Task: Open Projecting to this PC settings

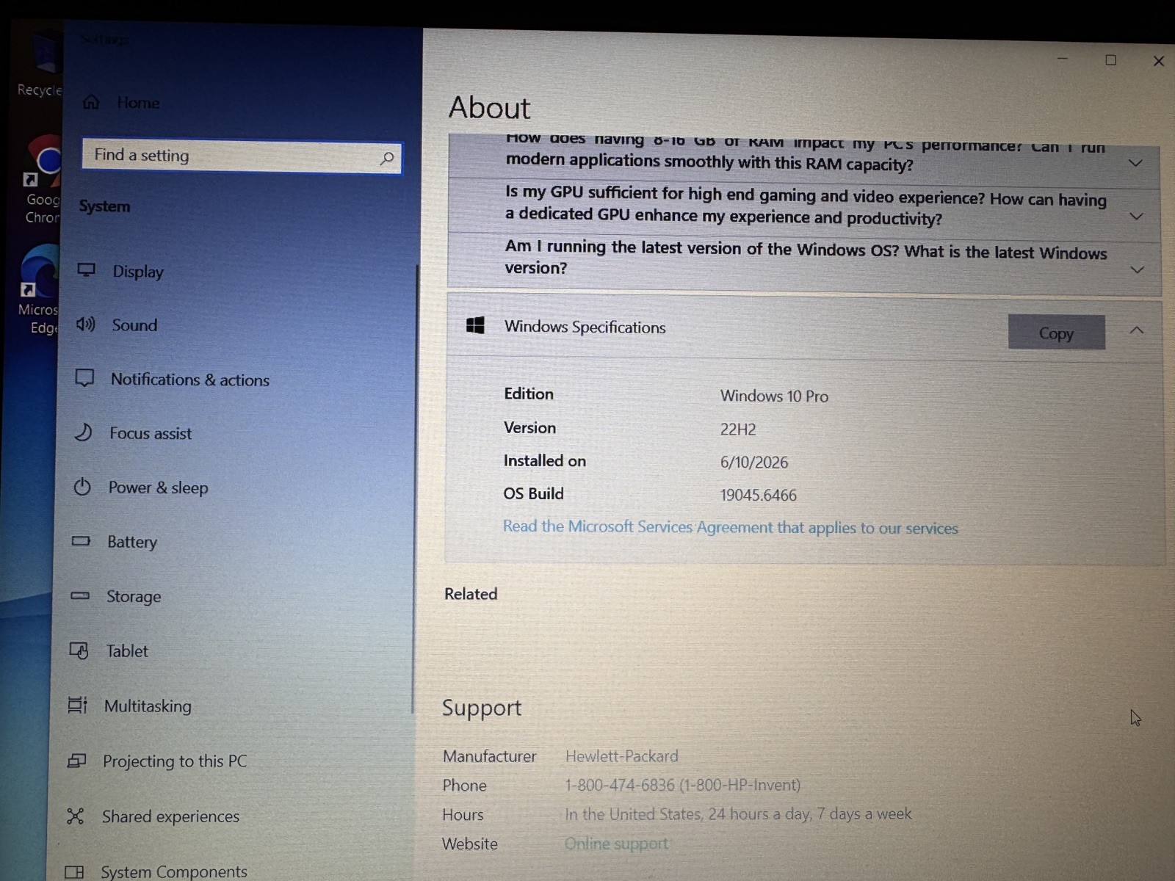Action: pos(174,761)
